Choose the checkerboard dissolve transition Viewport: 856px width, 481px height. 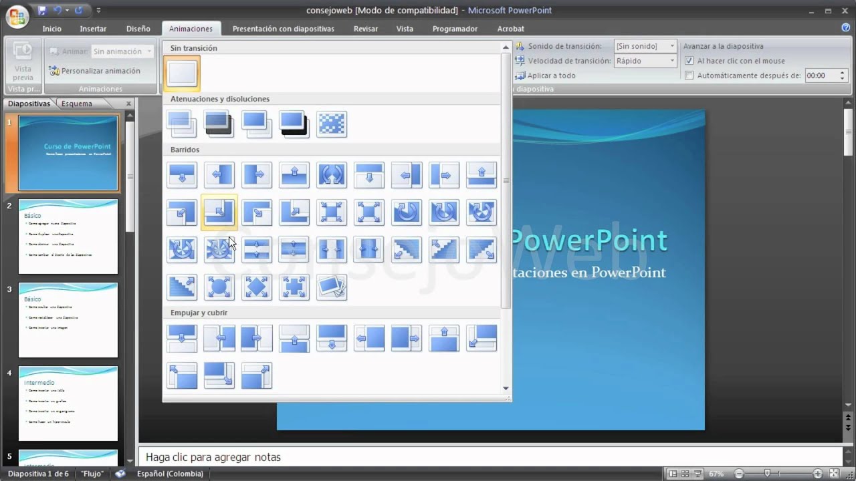(x=332, y=124)
